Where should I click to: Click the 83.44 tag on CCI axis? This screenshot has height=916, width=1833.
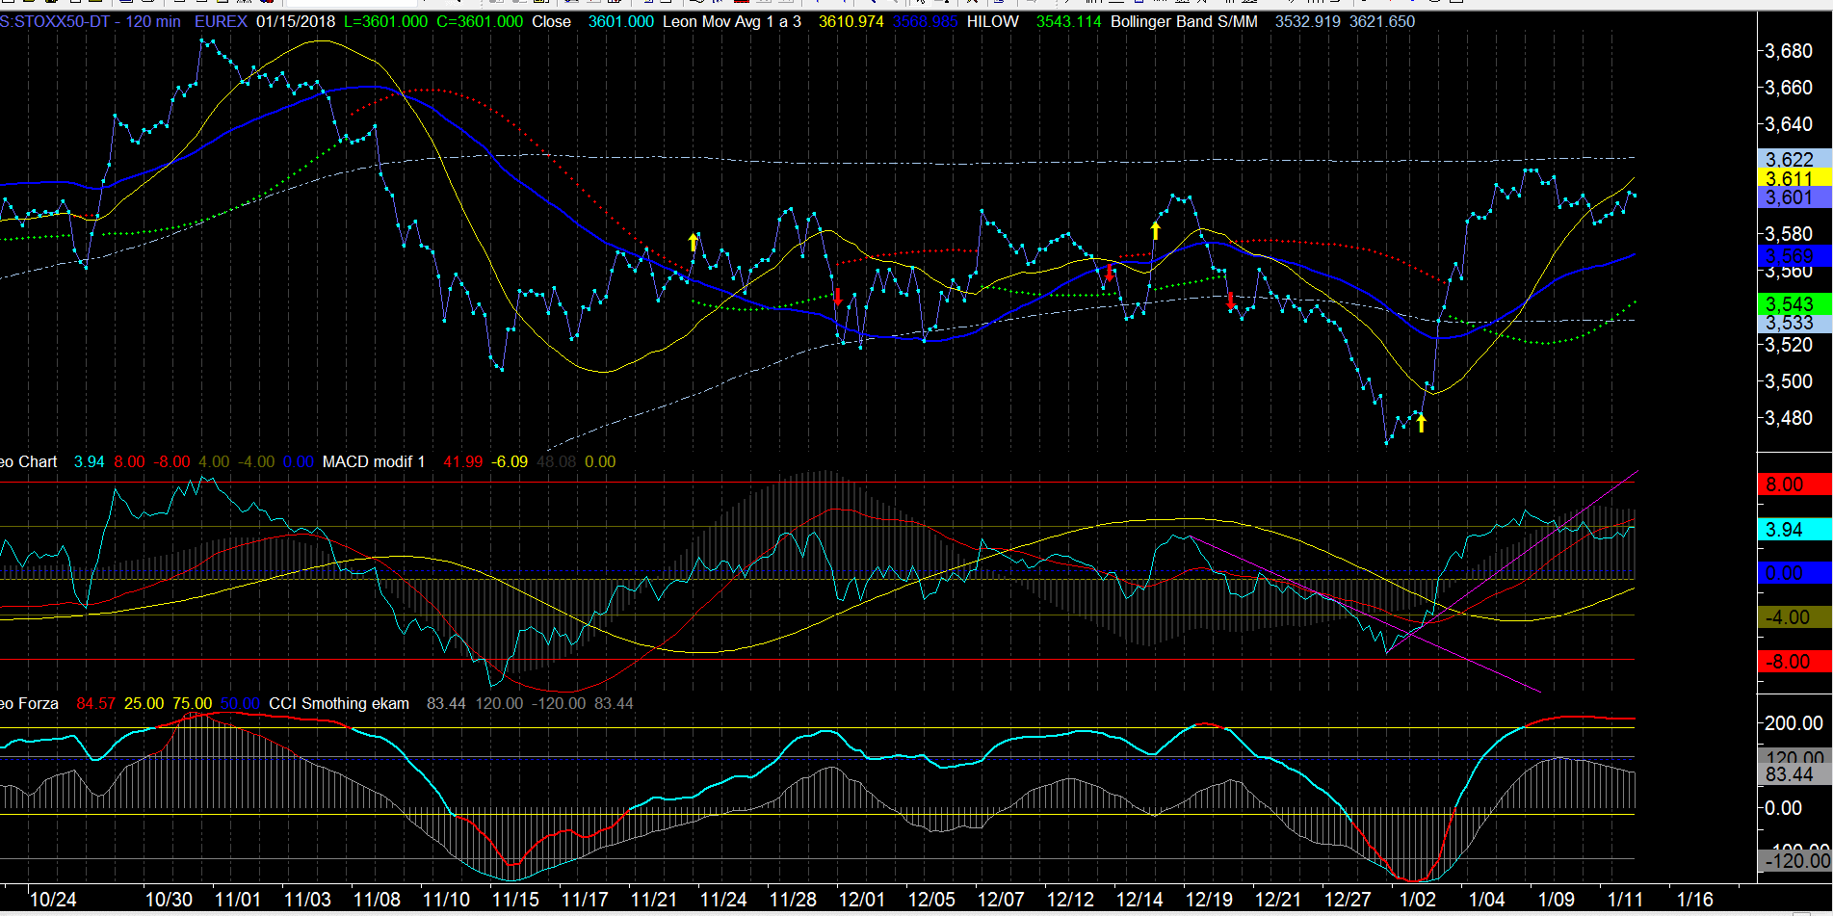[x=1795, y=774]
